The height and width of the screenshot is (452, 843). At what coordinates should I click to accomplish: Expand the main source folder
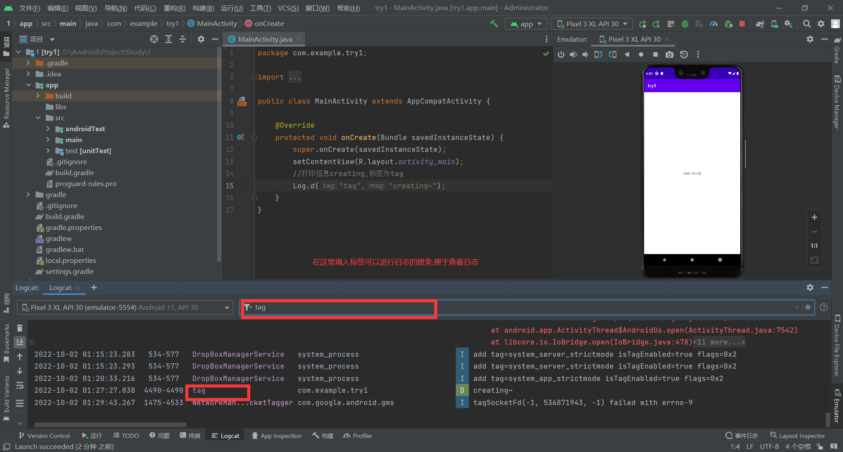pyautogui.click(x=48, y=140)
